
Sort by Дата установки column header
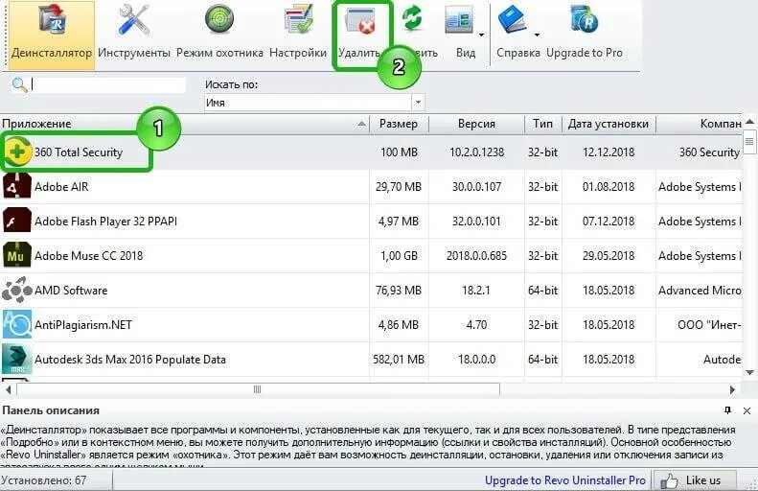click(609, 124)
